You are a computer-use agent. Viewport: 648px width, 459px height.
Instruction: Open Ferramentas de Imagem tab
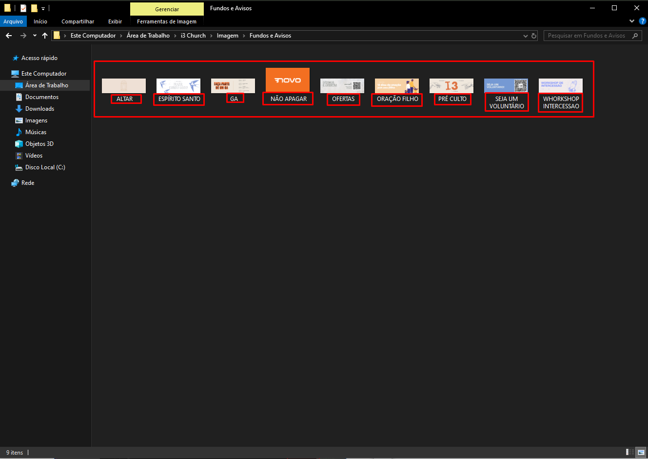click(167, 21)
